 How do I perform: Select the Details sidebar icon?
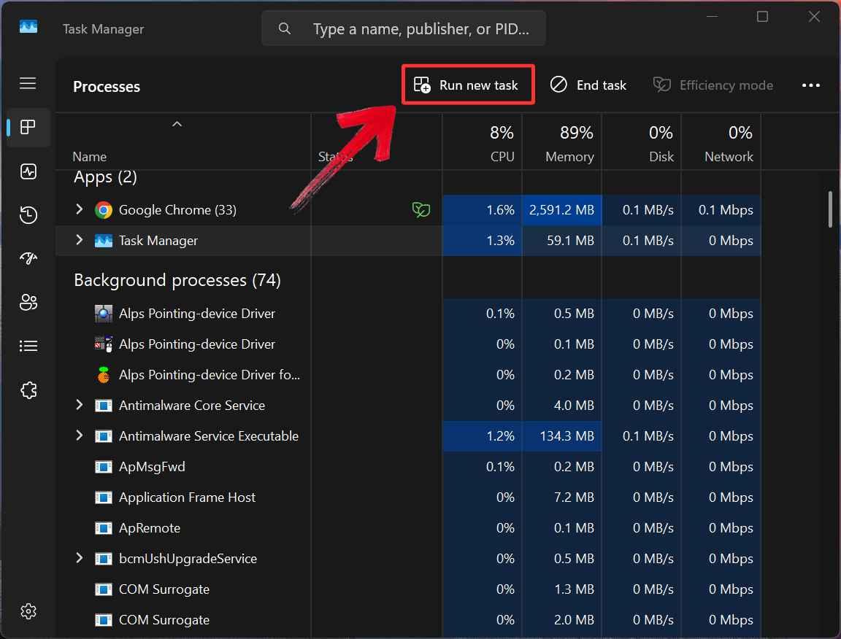tap(28, 346)
